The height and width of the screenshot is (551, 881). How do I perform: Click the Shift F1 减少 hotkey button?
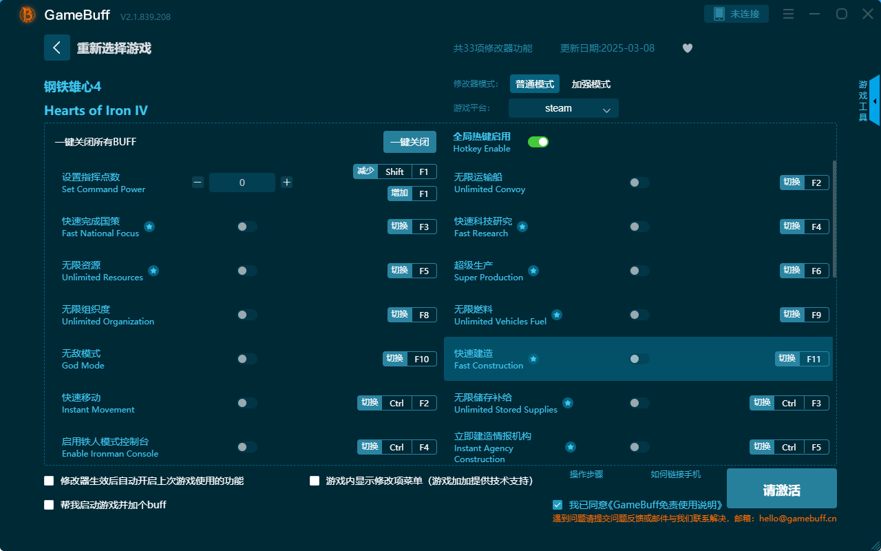click(x=395, y=171)
